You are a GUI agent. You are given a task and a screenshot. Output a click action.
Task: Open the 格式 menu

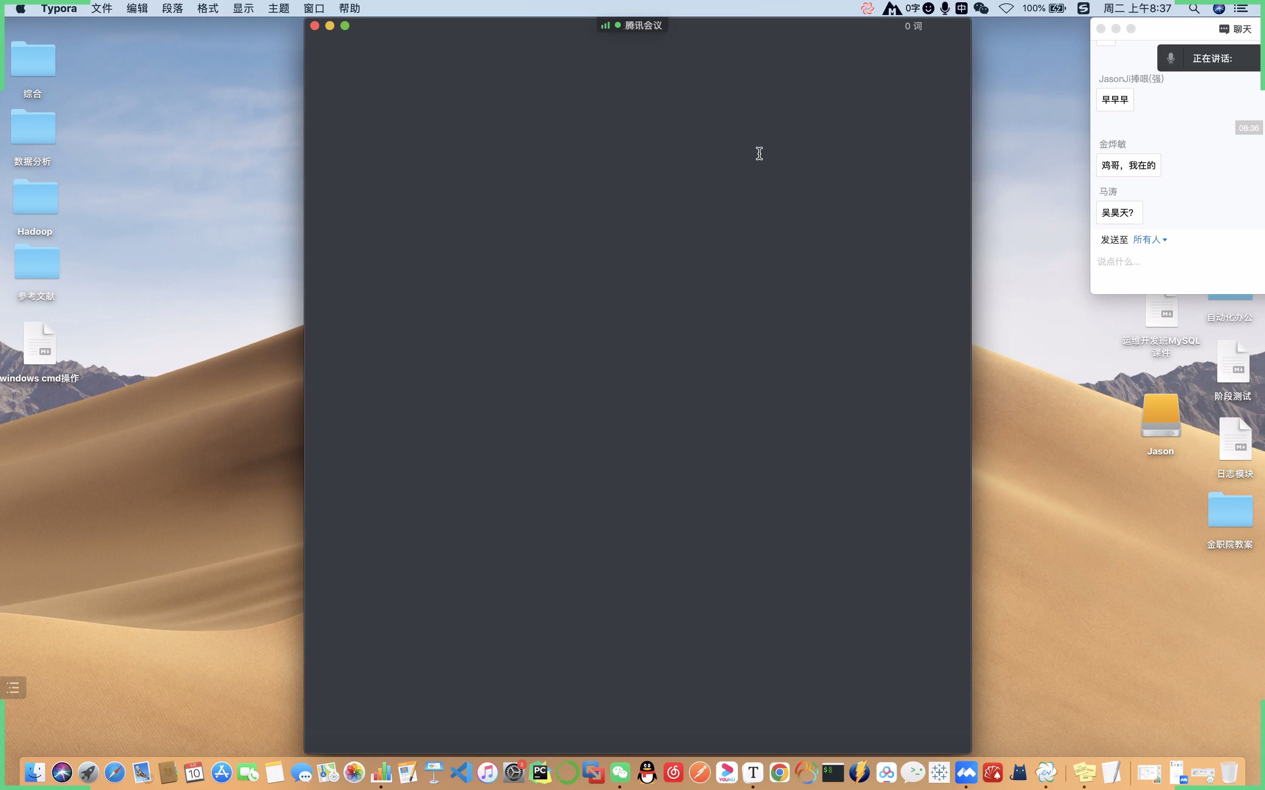tap(207, 8)
